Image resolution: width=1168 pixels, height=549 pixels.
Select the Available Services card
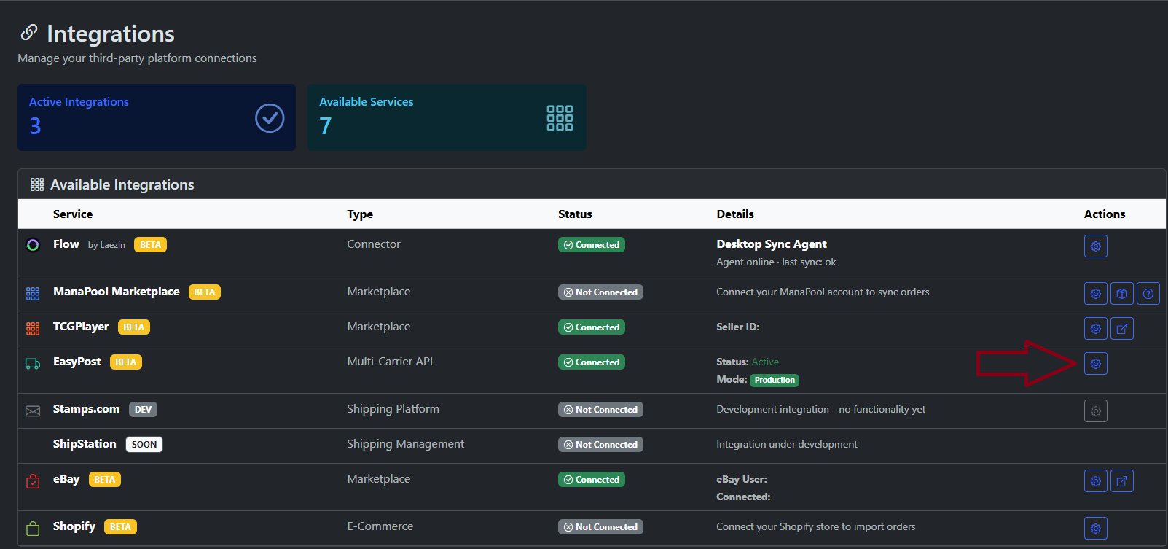pos(447,117)
